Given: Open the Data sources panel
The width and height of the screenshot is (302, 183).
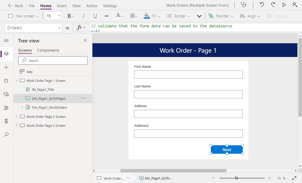Looking at the screenshot, I should (x=6, y=81).
